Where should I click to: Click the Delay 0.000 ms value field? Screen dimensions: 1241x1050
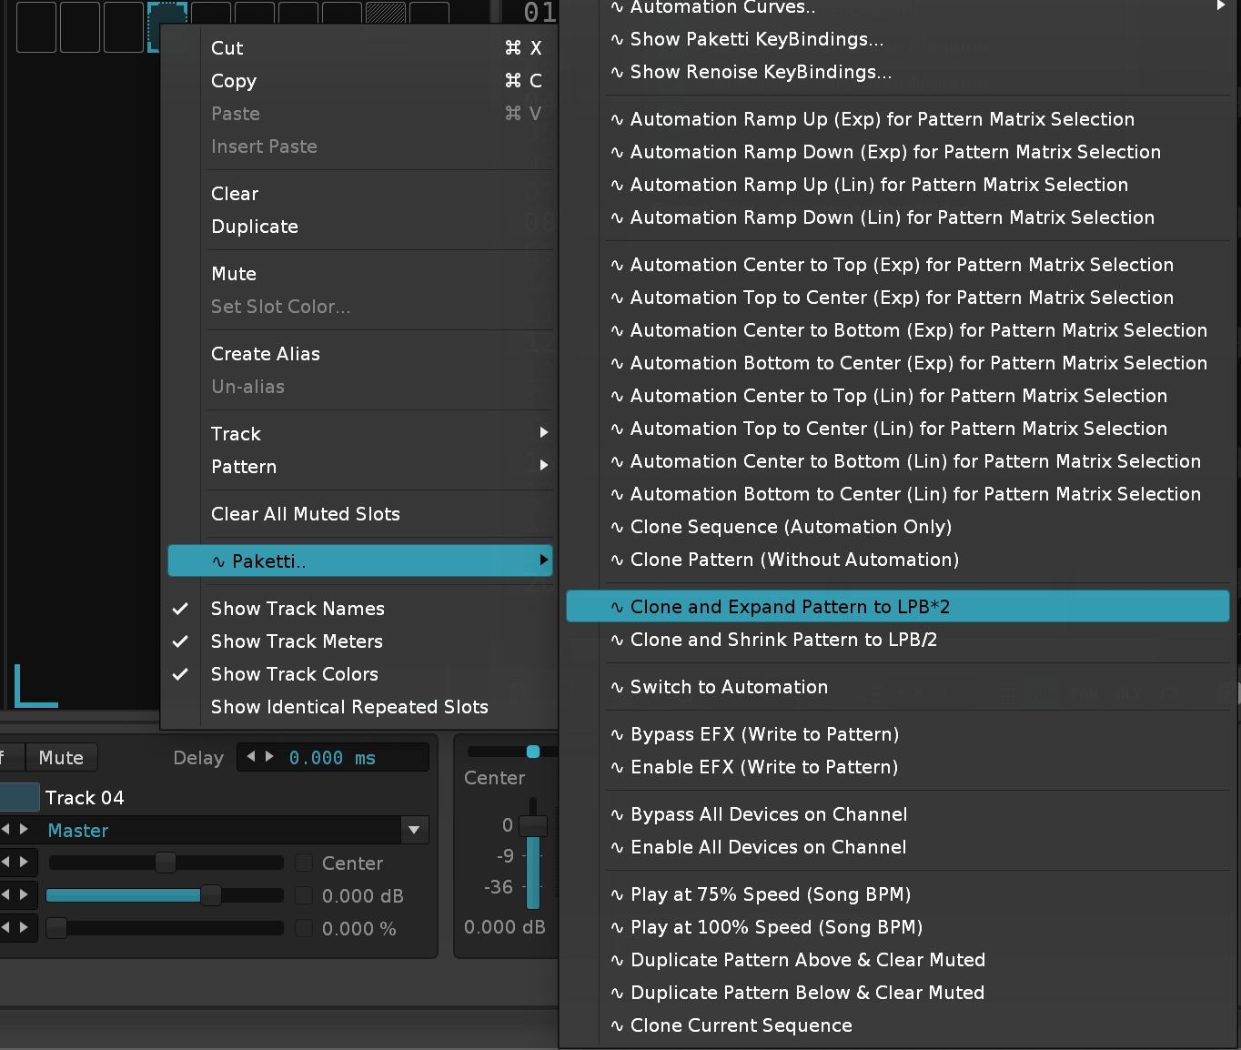pos(333,758)
